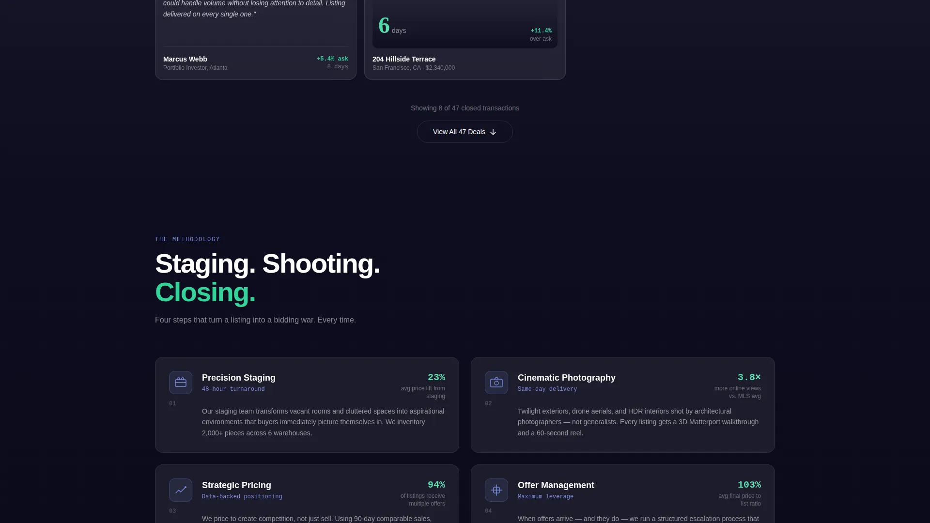The width and height of the screenshot is (930, 523).
Task: Click the down arrow in View All button
Action: [x=493, y=132]
